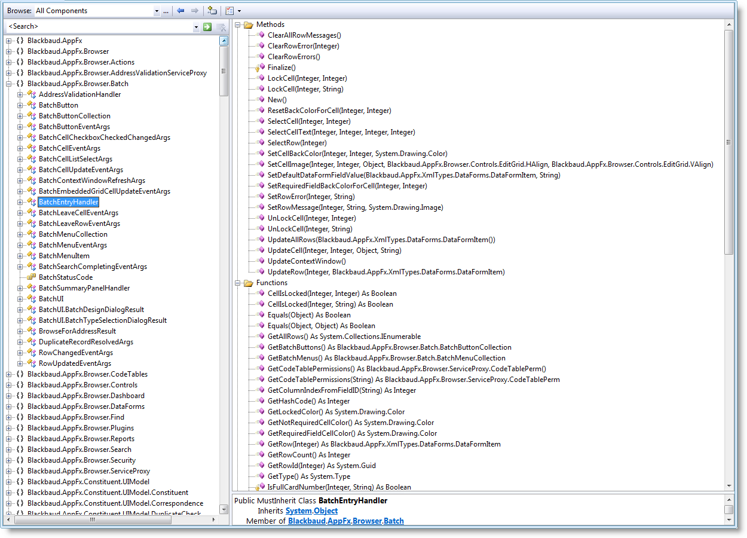Follow the Blackbaud link in Member of
Viewport: 747px width, 538px height.
pos(308,521)
